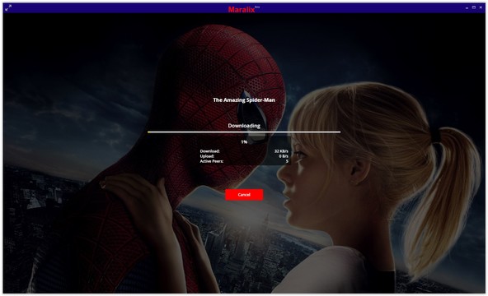Viewport: 488px width, 296px height.
Task: Click the small Beta superscript label
Action: pos(257,7)
